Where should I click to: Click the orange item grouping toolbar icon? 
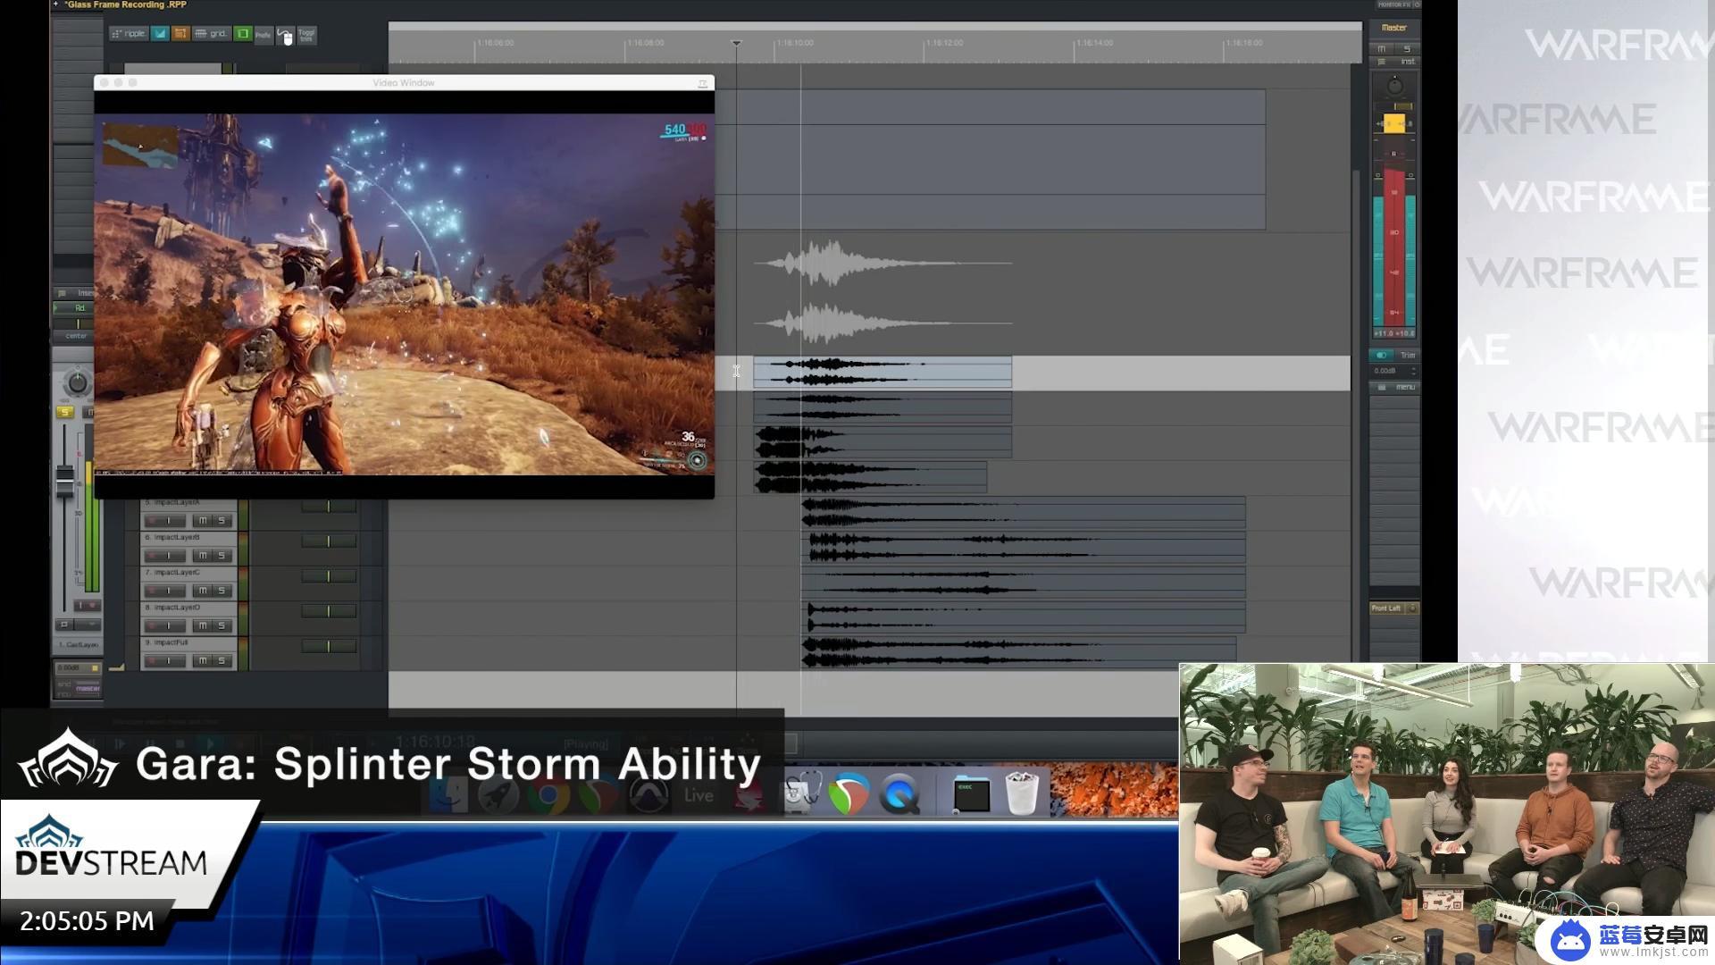pyautogui.click(x=180, y=34)
